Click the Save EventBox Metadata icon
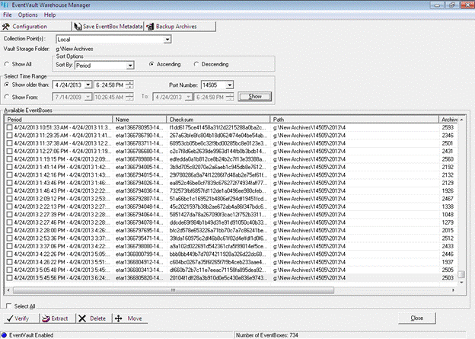Viewport: 475px width, 339px height. 78,27
